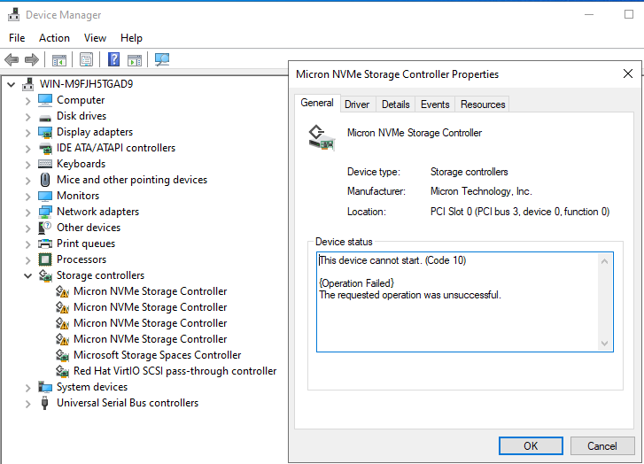This screenshot has height=464, width=644.
Task: Click Scan for hardware changes icon
Action: pos(162,59)
